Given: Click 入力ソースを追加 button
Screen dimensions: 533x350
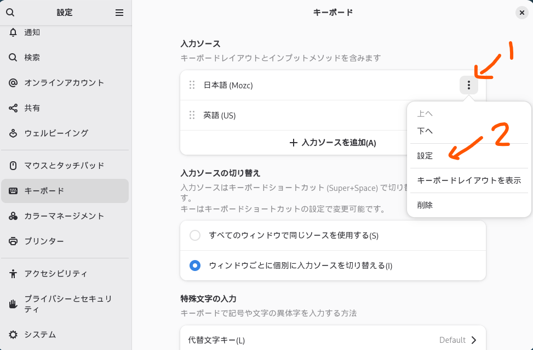Looking at the screenshot, I should click(x=333, y=143).
